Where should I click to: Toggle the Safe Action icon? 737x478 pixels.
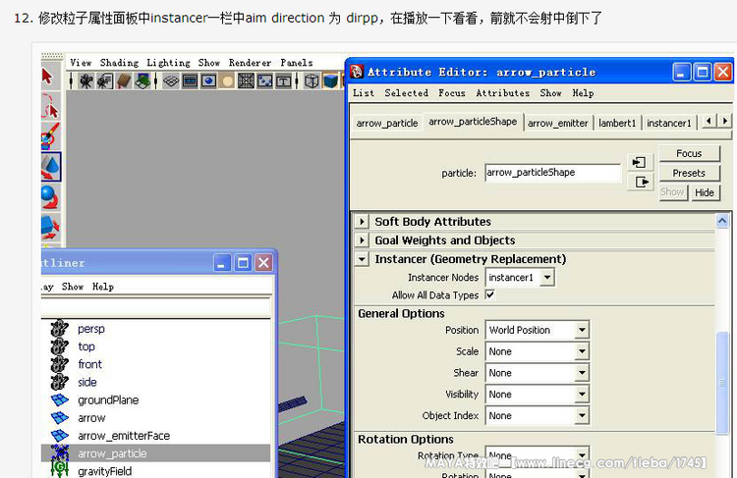point(264,81)
